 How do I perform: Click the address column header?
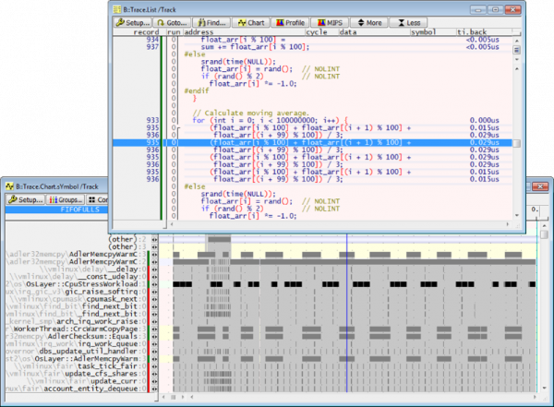198,31
